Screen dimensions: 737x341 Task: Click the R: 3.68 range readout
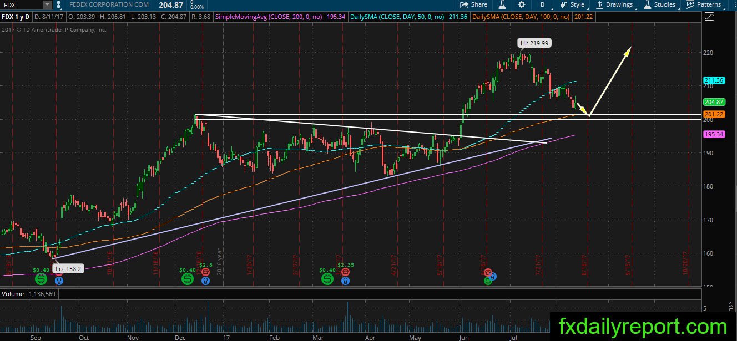(x=202, y=17)
